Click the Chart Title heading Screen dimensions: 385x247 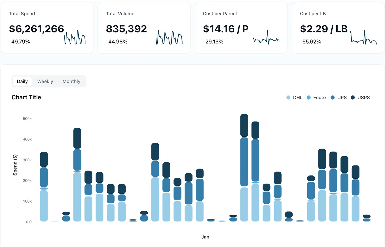26,97
